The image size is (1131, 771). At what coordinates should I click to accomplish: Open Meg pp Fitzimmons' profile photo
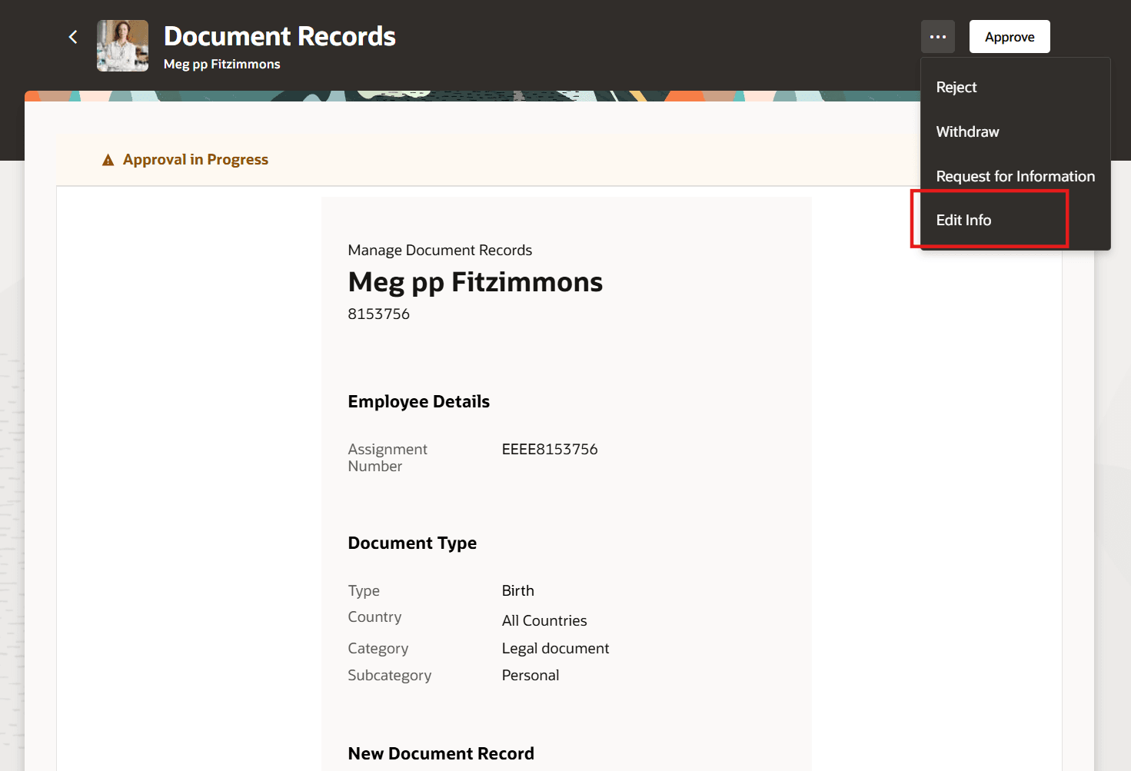(121, 46)
